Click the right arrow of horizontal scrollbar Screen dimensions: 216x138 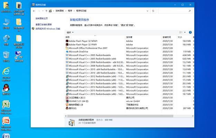point(193,116)
